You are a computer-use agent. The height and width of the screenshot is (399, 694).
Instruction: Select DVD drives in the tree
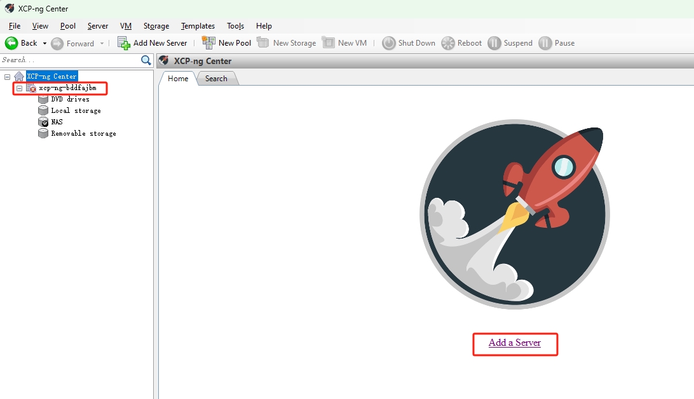point(70,100)
